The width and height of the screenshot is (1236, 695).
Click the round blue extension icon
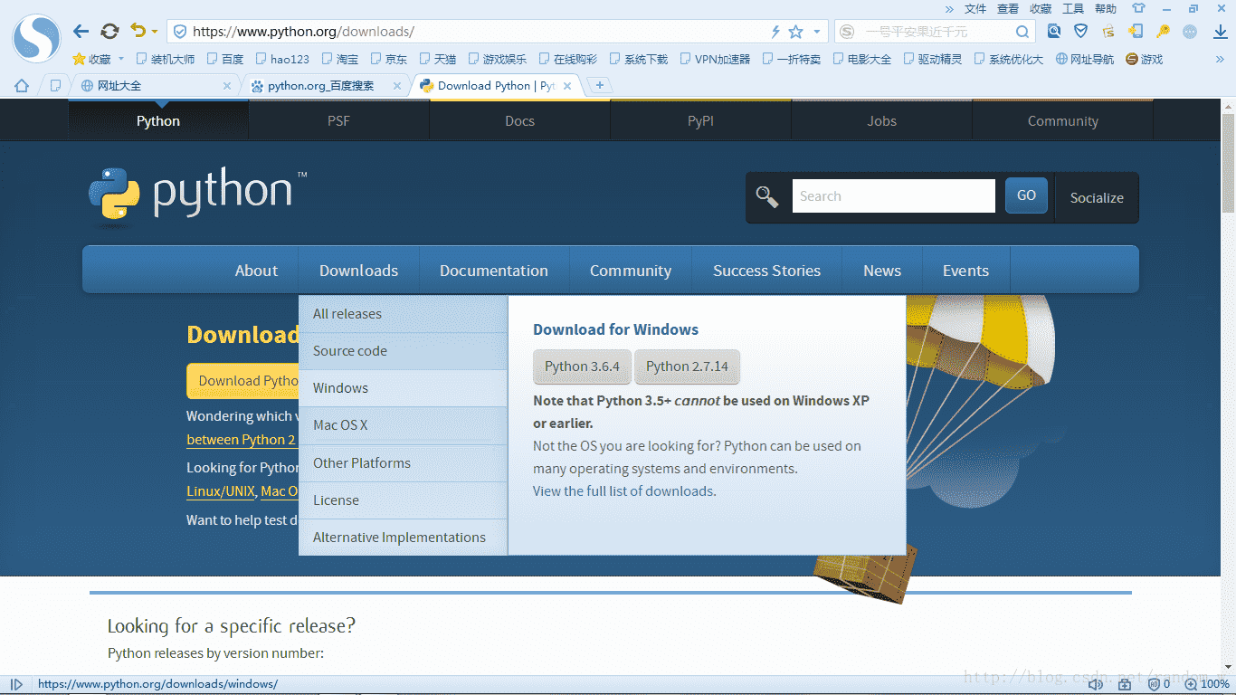(x=1190, y=32)
